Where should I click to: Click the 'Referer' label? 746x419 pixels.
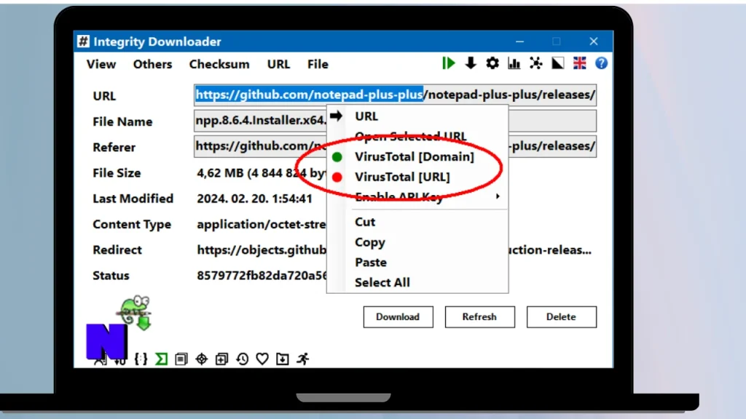[114, 147]
